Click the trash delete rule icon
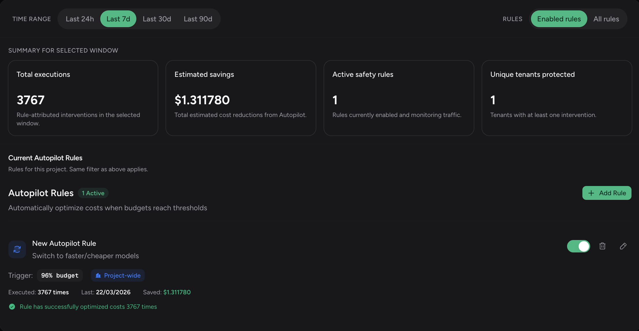Screen dimensions: 639x331 point(602,246)
